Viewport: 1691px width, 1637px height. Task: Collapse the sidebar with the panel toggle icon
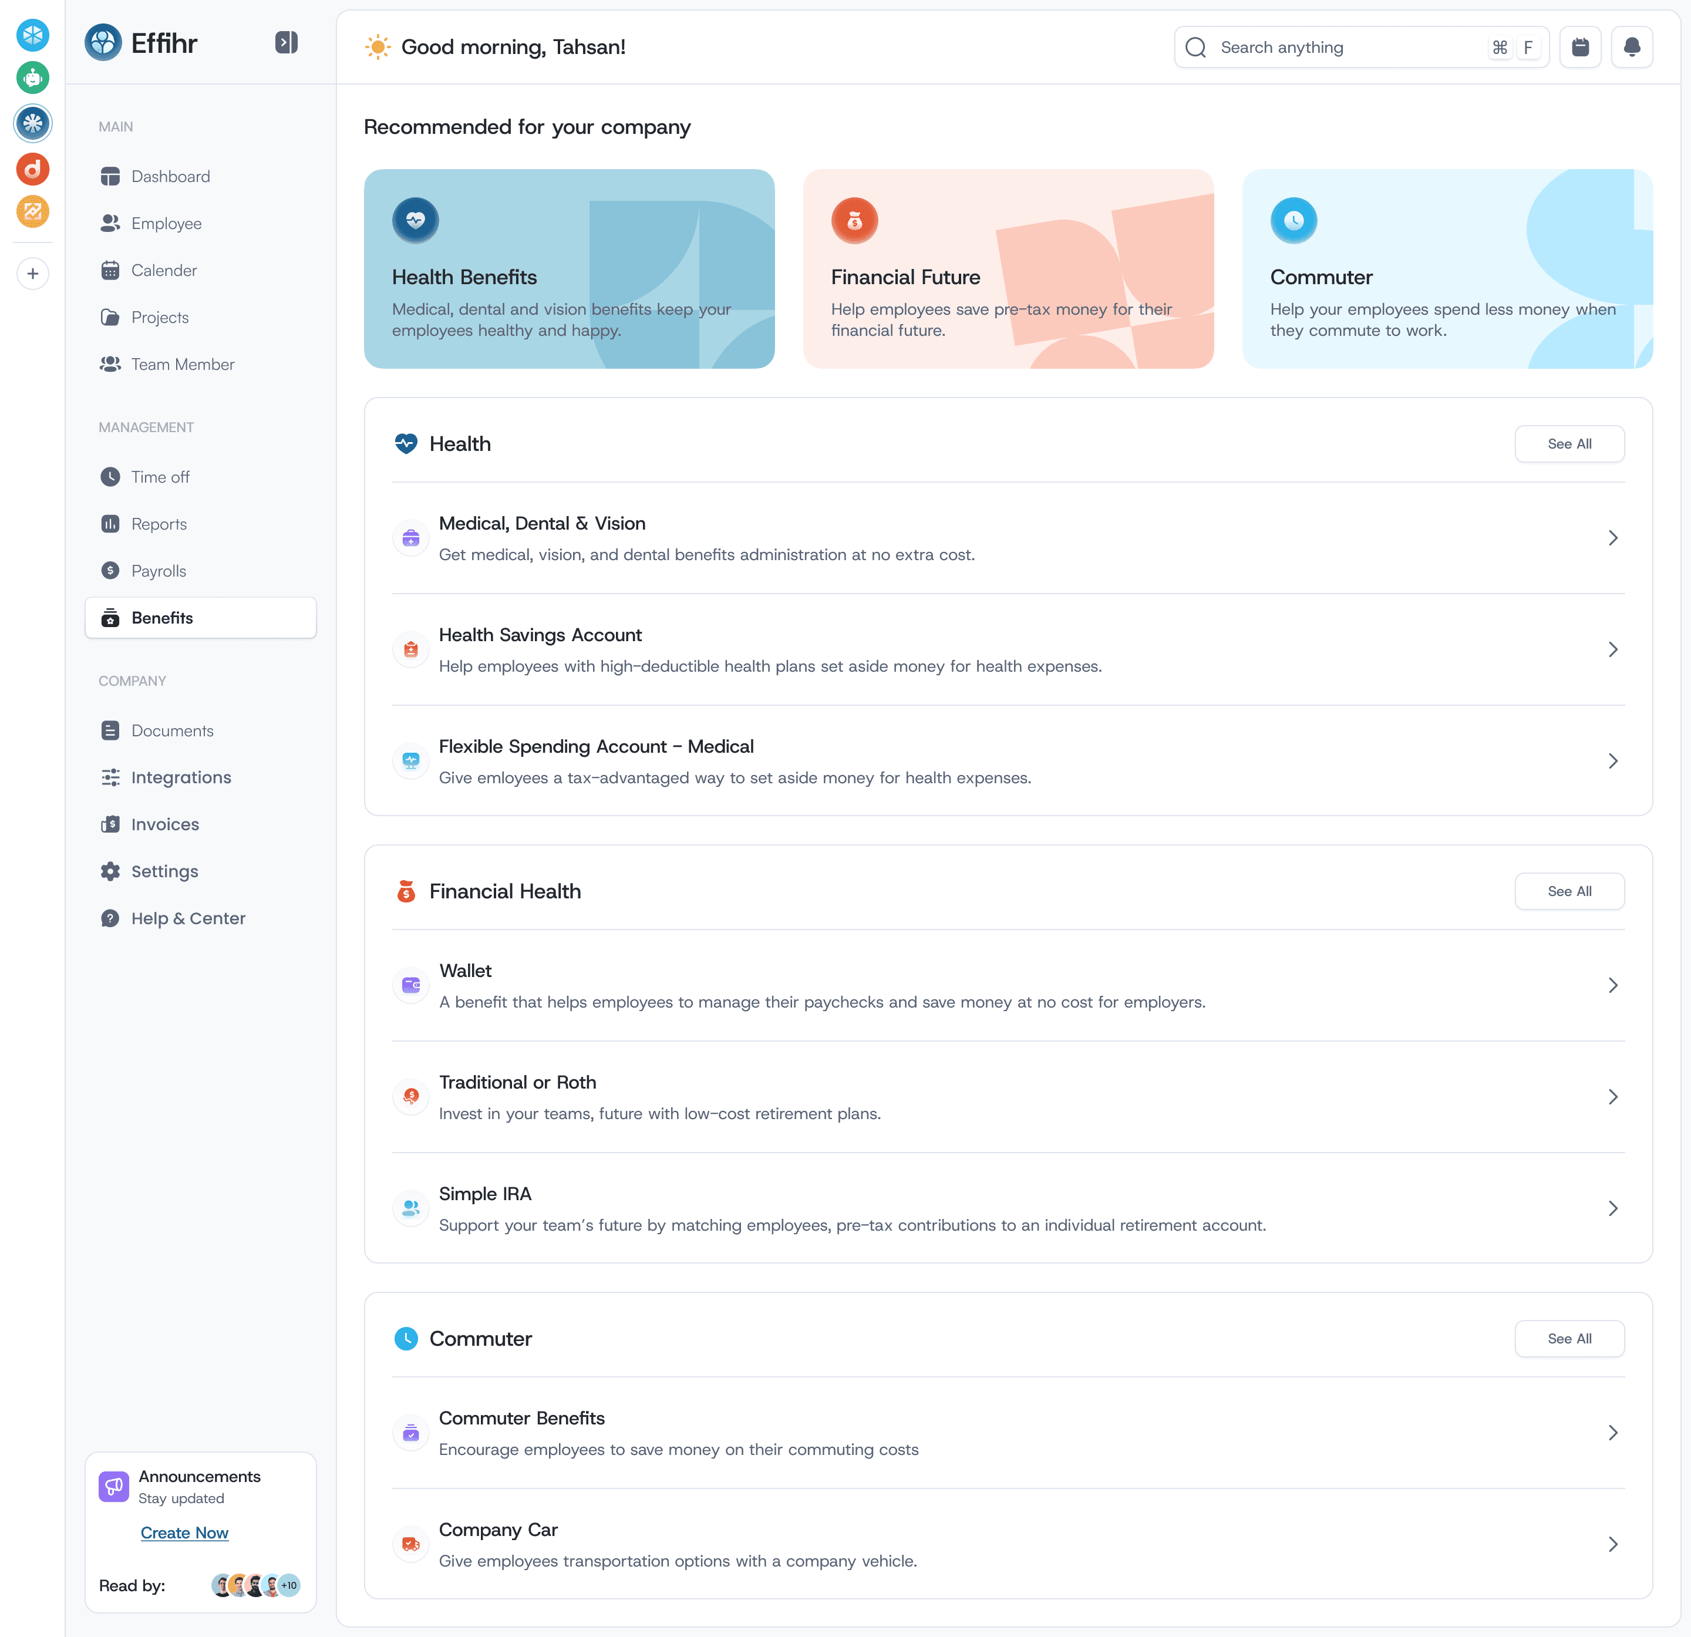point(287,42)
